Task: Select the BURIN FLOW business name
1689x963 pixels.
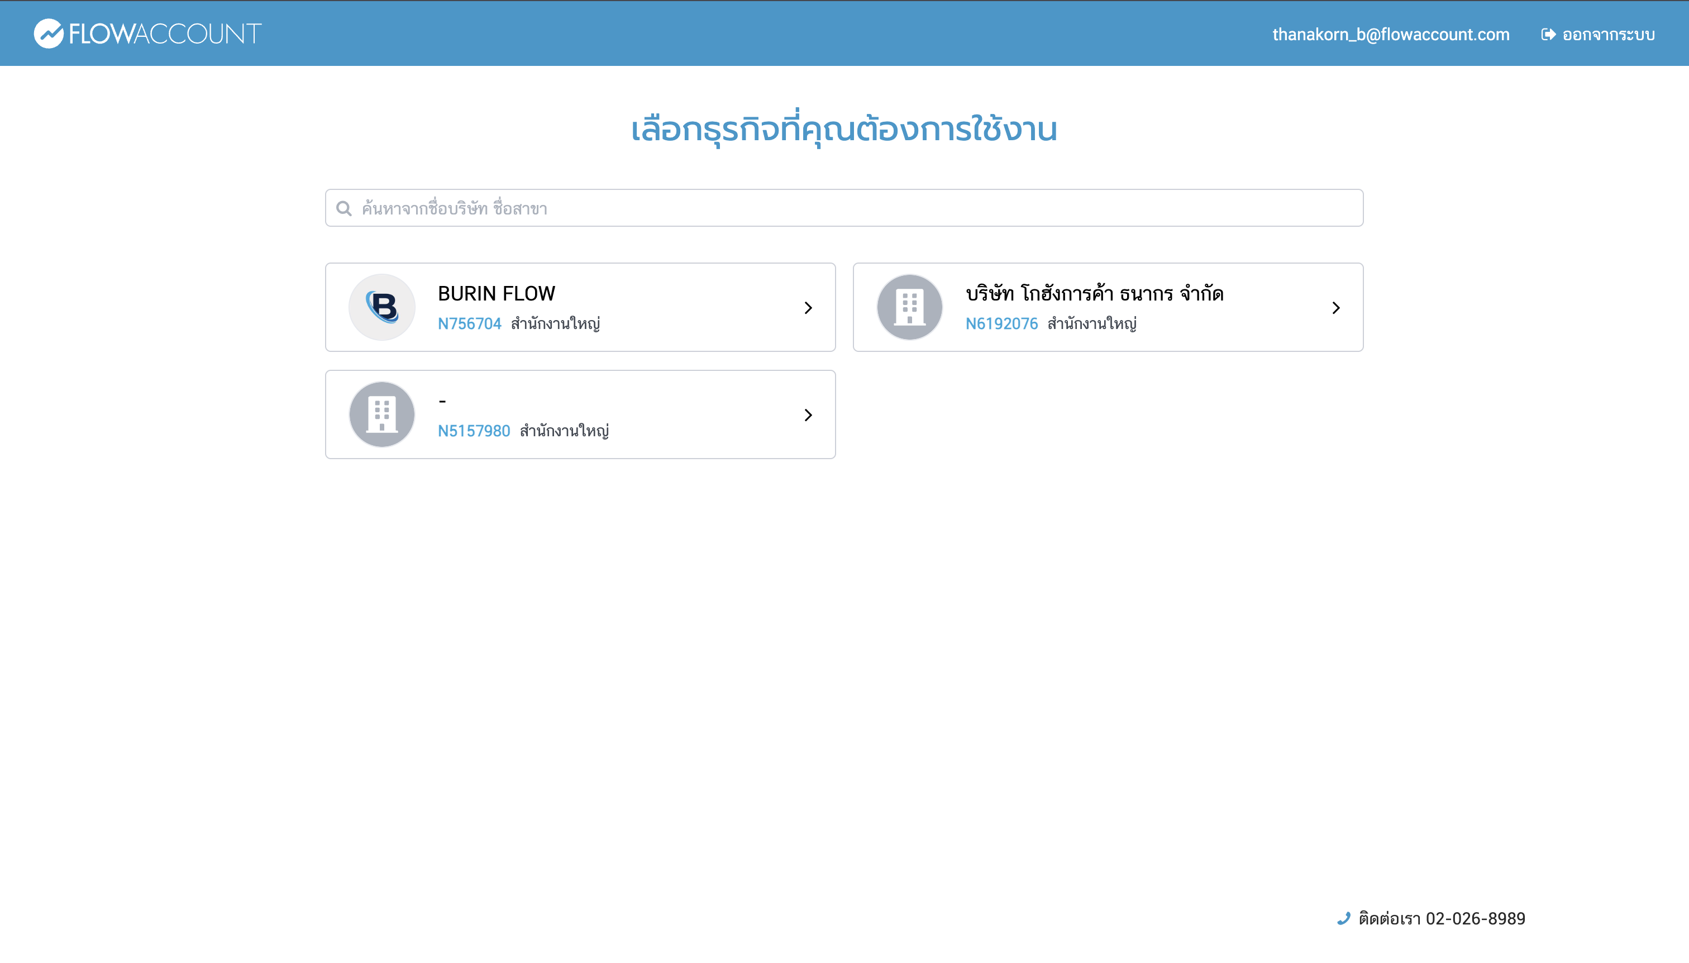Action: [497, 293]
